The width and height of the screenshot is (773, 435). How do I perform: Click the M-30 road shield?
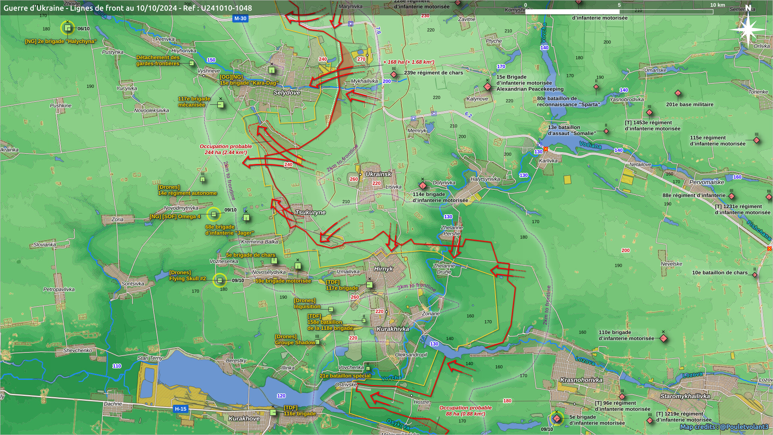click(x=240, y=19)
